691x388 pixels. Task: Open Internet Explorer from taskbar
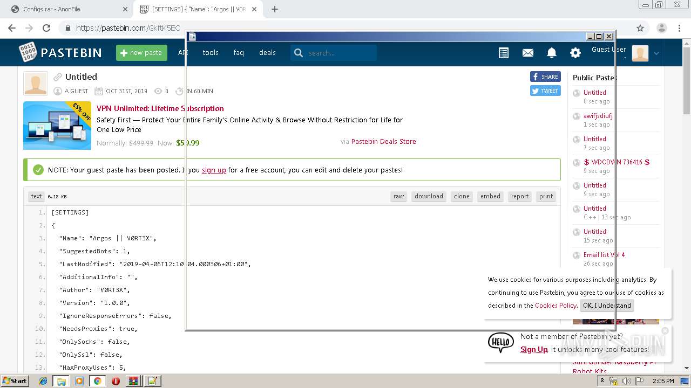point(43,381)
